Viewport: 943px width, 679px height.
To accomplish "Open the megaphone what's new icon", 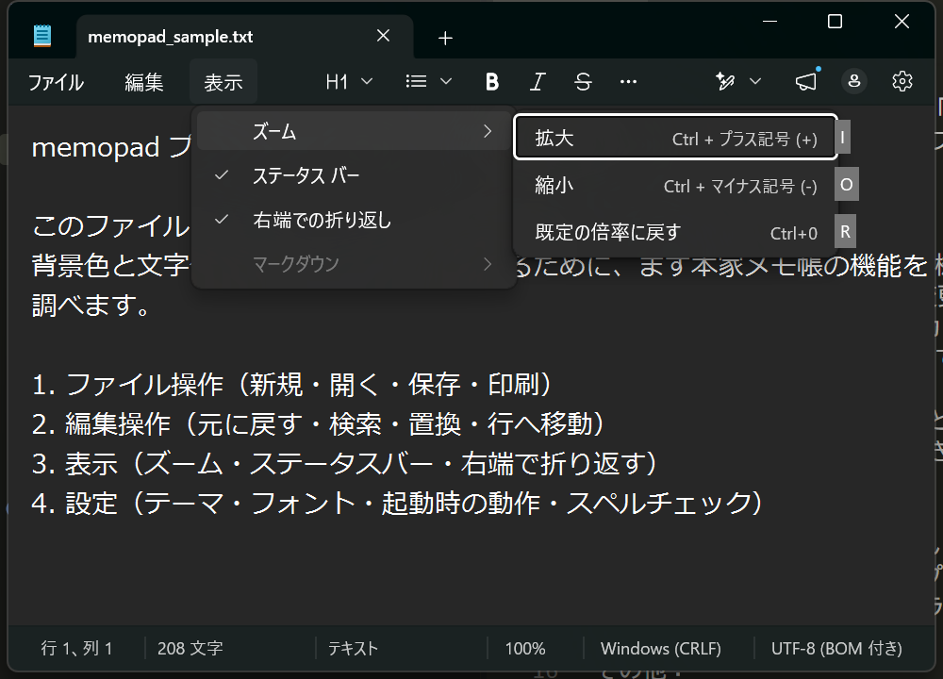I will tap(806, 82).
